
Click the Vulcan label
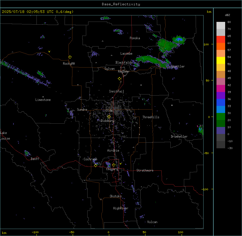coord(152,222)
